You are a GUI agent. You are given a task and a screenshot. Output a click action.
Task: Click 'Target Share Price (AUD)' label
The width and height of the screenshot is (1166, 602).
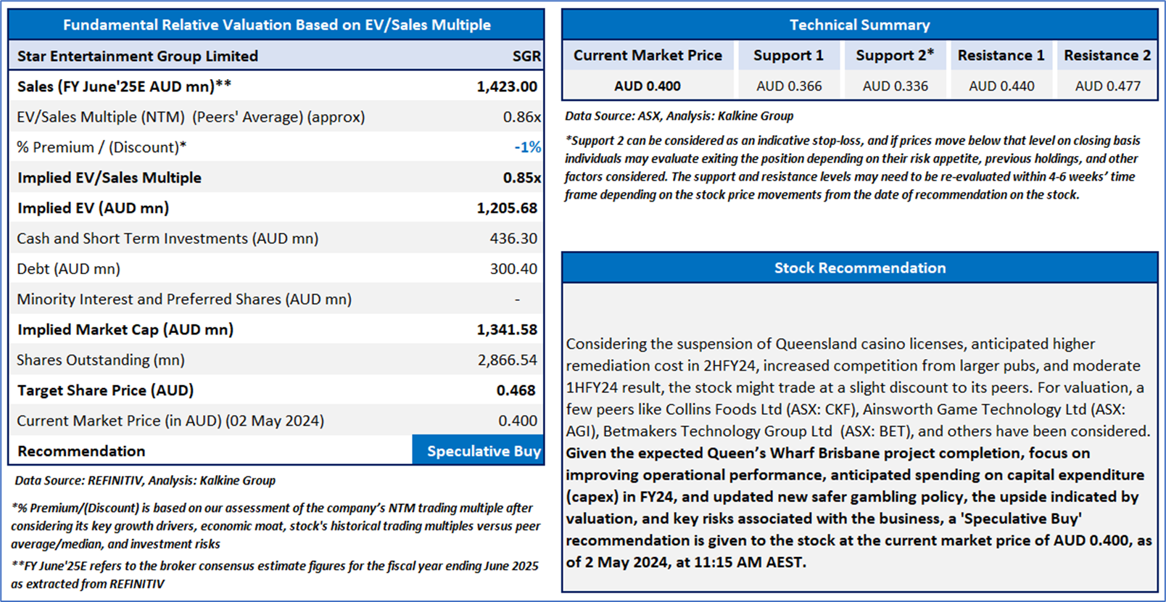coord(105,390)
